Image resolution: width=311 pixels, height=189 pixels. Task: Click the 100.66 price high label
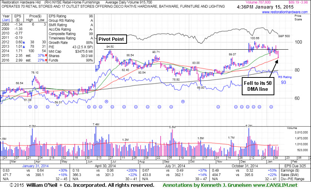click(x=255, y=38)
